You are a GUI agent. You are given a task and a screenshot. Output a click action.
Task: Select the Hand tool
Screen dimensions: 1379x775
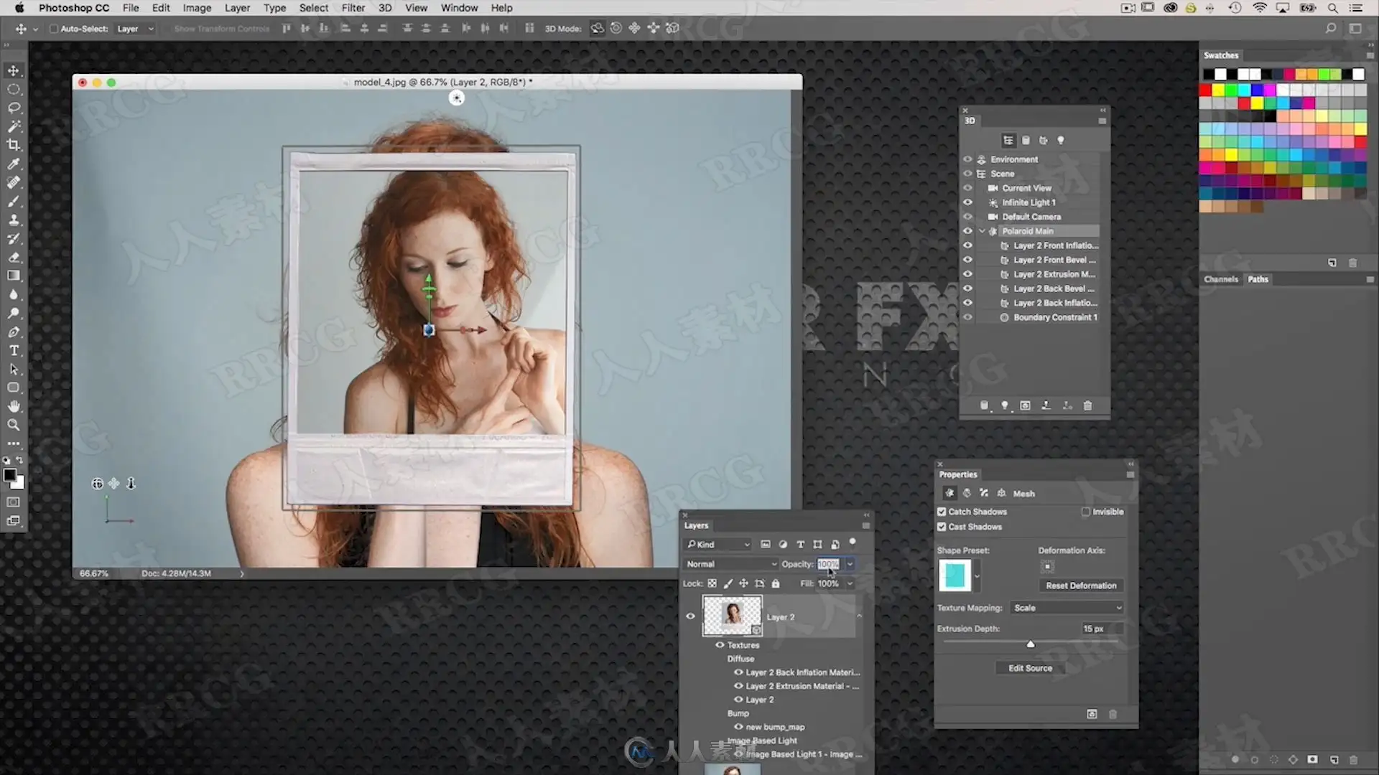tap(14, 406)
